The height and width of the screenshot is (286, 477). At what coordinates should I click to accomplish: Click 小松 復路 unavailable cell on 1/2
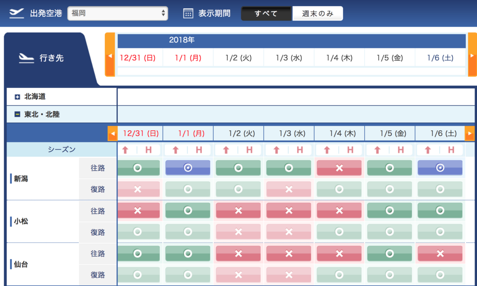pyautogui.click(x=238, y=232)
